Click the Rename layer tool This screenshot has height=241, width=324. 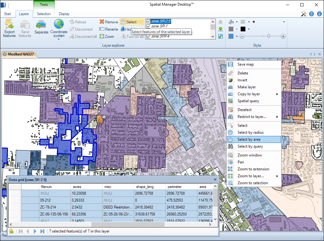109,29
